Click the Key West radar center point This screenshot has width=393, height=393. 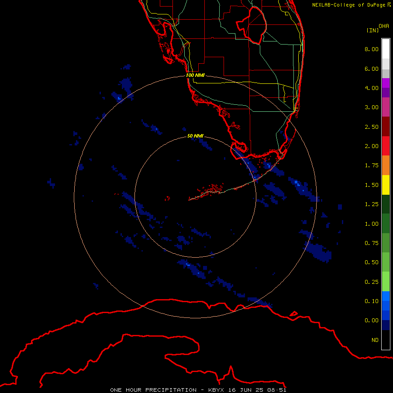[195, 197]
